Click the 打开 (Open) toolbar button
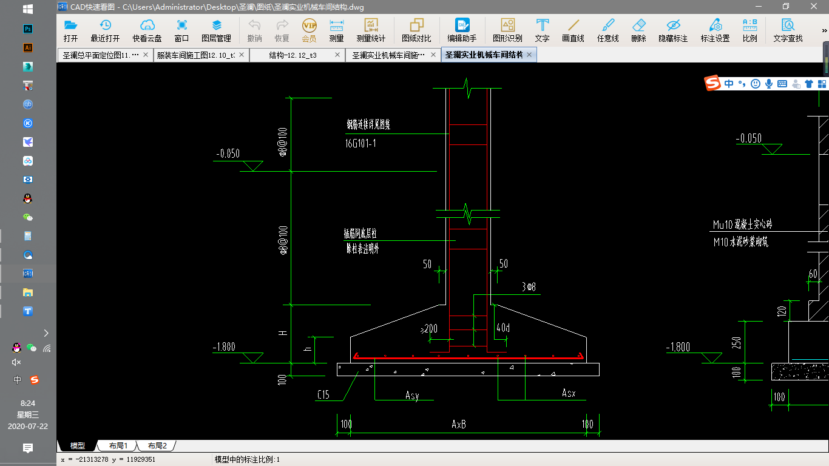The width and height of the screenshot is (829, 466). pos(71,30)
